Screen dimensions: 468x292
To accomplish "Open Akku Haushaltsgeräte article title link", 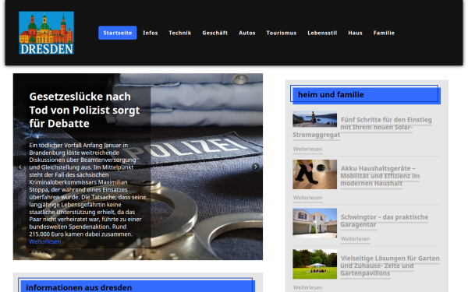I will click(381, 176).
